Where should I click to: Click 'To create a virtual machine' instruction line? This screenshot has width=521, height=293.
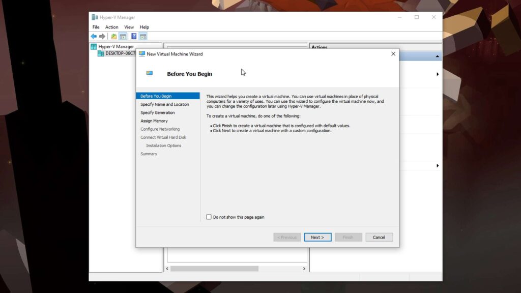(x=253, y=116)
